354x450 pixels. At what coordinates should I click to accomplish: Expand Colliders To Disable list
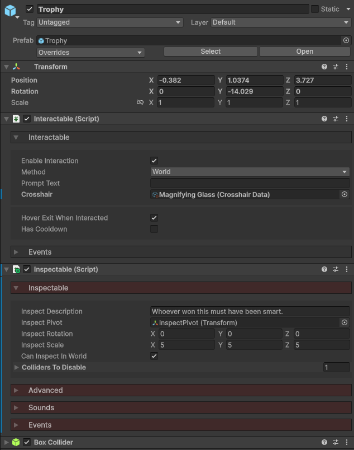[16, 368]
